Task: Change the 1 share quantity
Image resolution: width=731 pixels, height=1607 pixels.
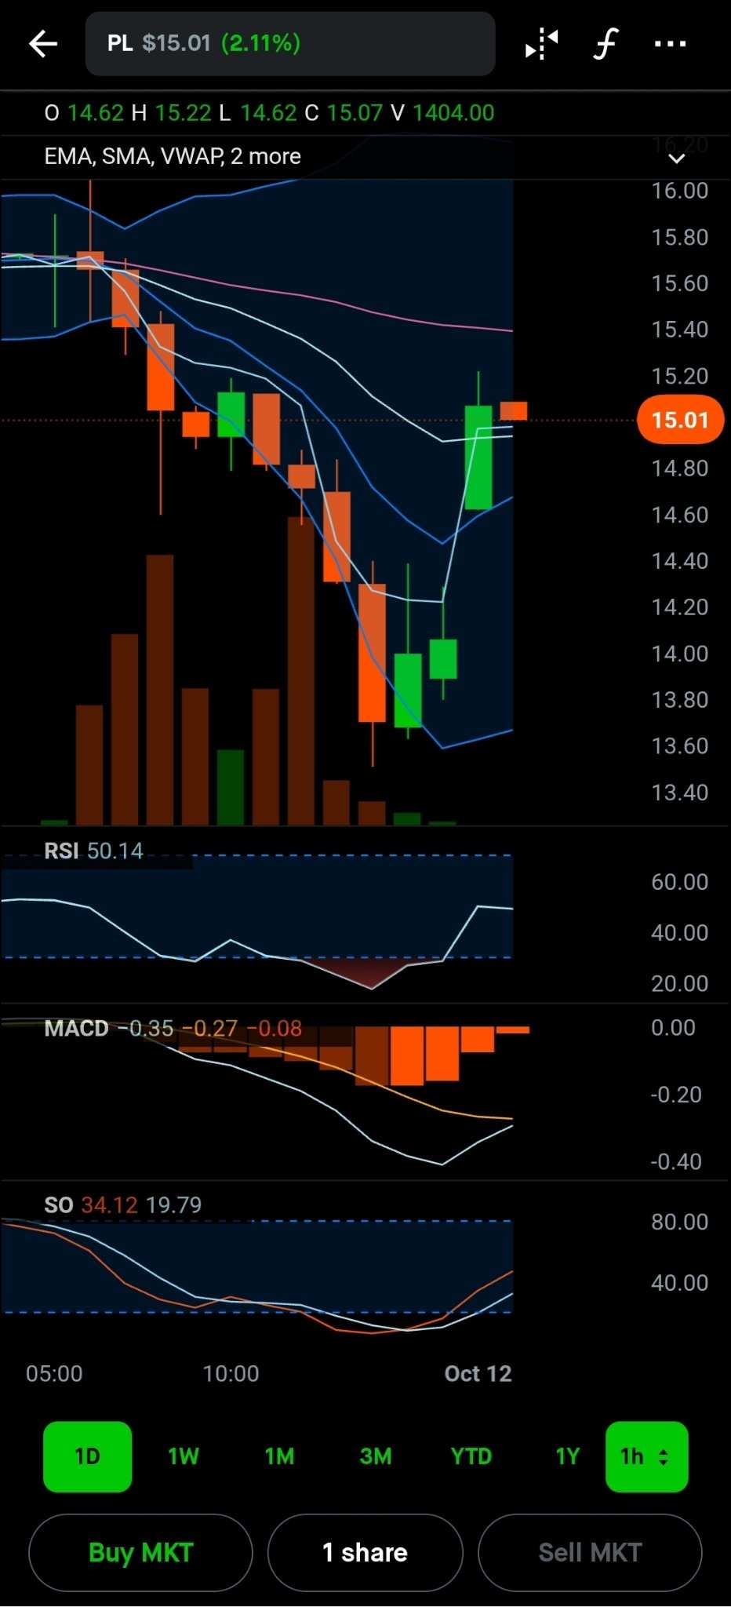Action: 365,1552
